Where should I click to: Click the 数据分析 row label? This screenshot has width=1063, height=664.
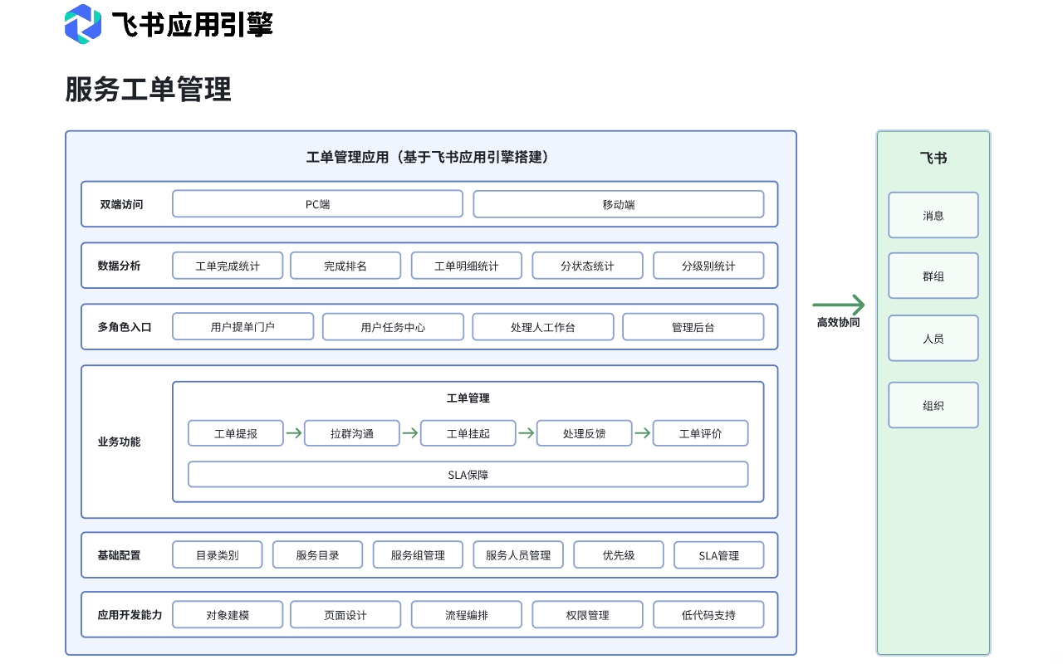(120, 266)
